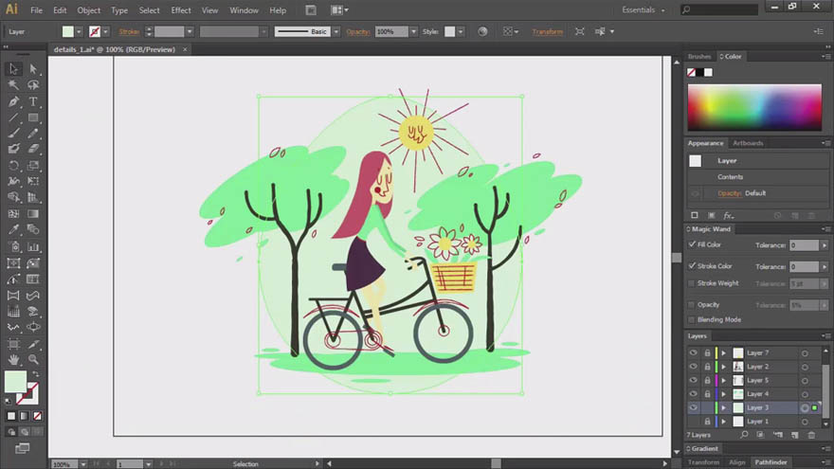Enable the Blending Mode checkbox
The image size is (834, 469).
692,319
